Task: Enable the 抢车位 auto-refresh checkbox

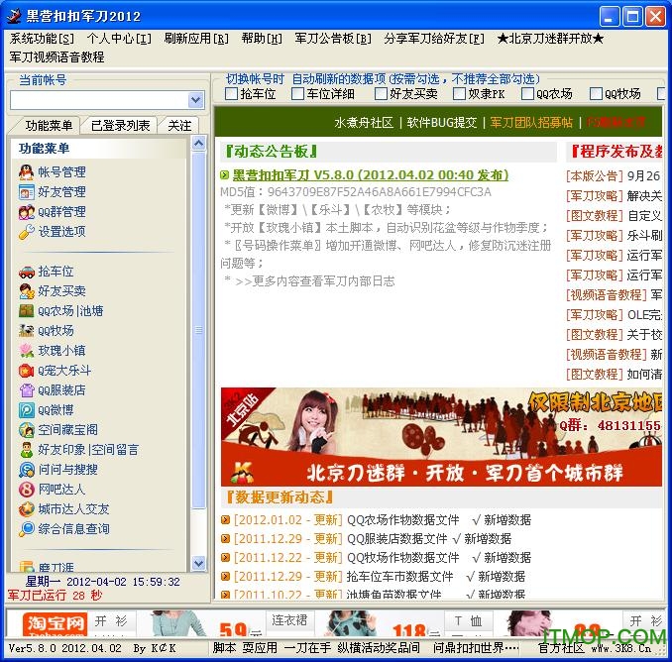Action: [x=231, y=94]
